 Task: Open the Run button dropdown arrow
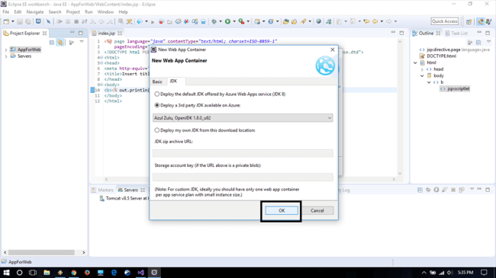click(x=234, y=21)
